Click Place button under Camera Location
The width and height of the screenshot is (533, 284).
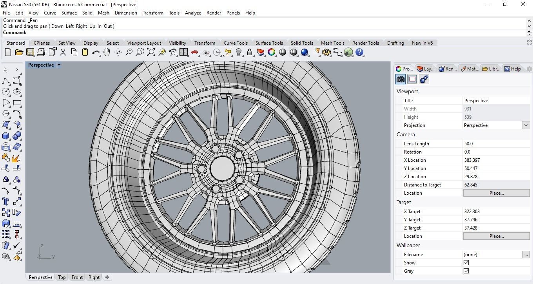pyautogui.click(x=496, y=193)
